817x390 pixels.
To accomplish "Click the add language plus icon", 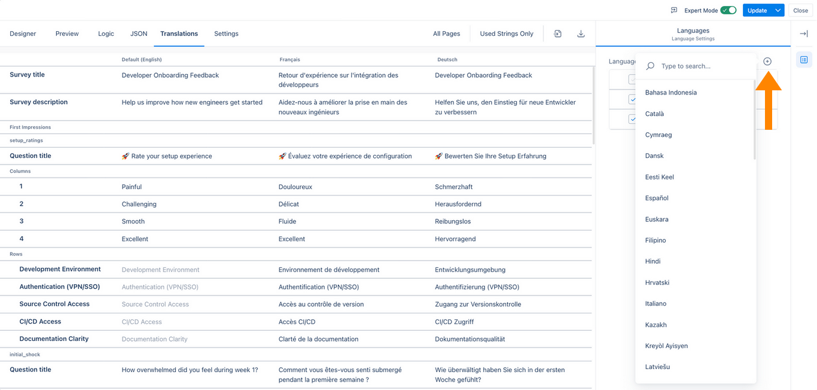I will point(767,62).
